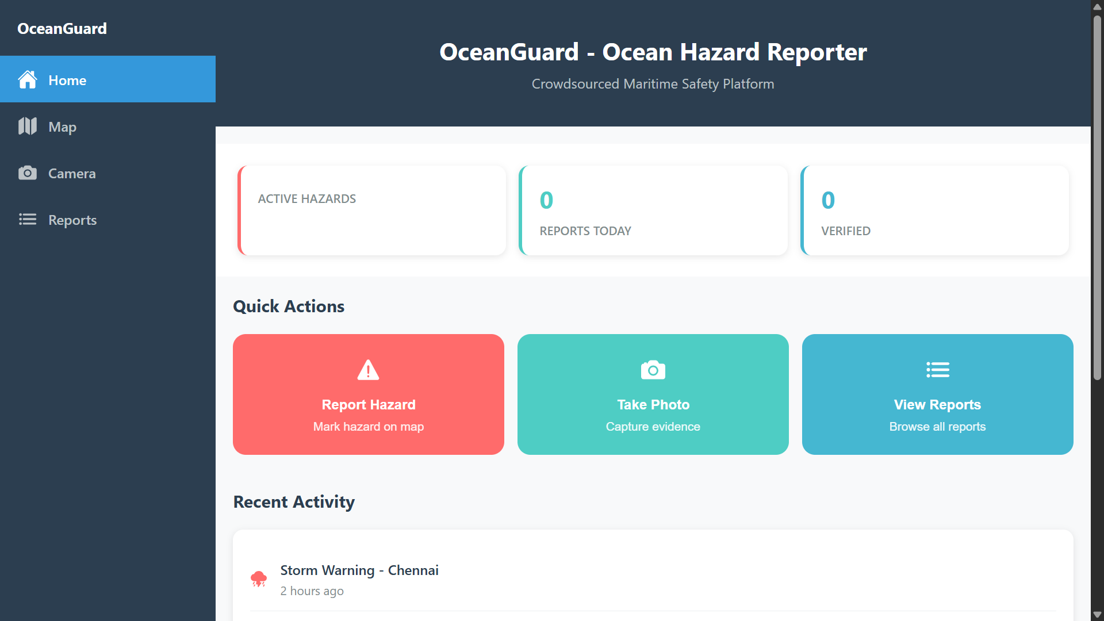Click the scrollbar down arrow

(x=1097, y=615)
